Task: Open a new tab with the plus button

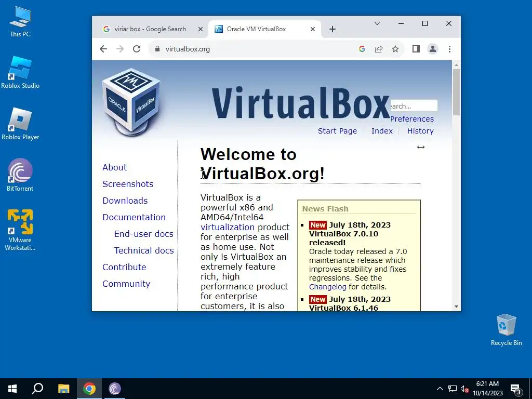Action: coord(332,29)
